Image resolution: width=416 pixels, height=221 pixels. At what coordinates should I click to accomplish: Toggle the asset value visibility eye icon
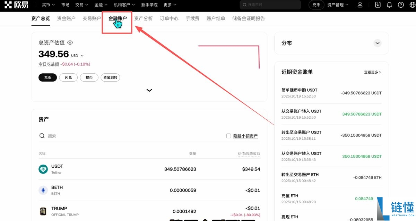[x=70, y=42]
